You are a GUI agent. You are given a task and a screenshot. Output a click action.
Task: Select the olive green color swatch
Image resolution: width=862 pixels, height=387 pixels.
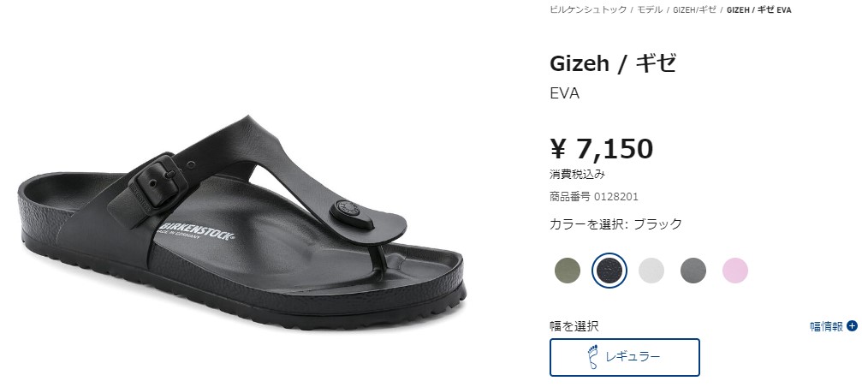point(568,271)
